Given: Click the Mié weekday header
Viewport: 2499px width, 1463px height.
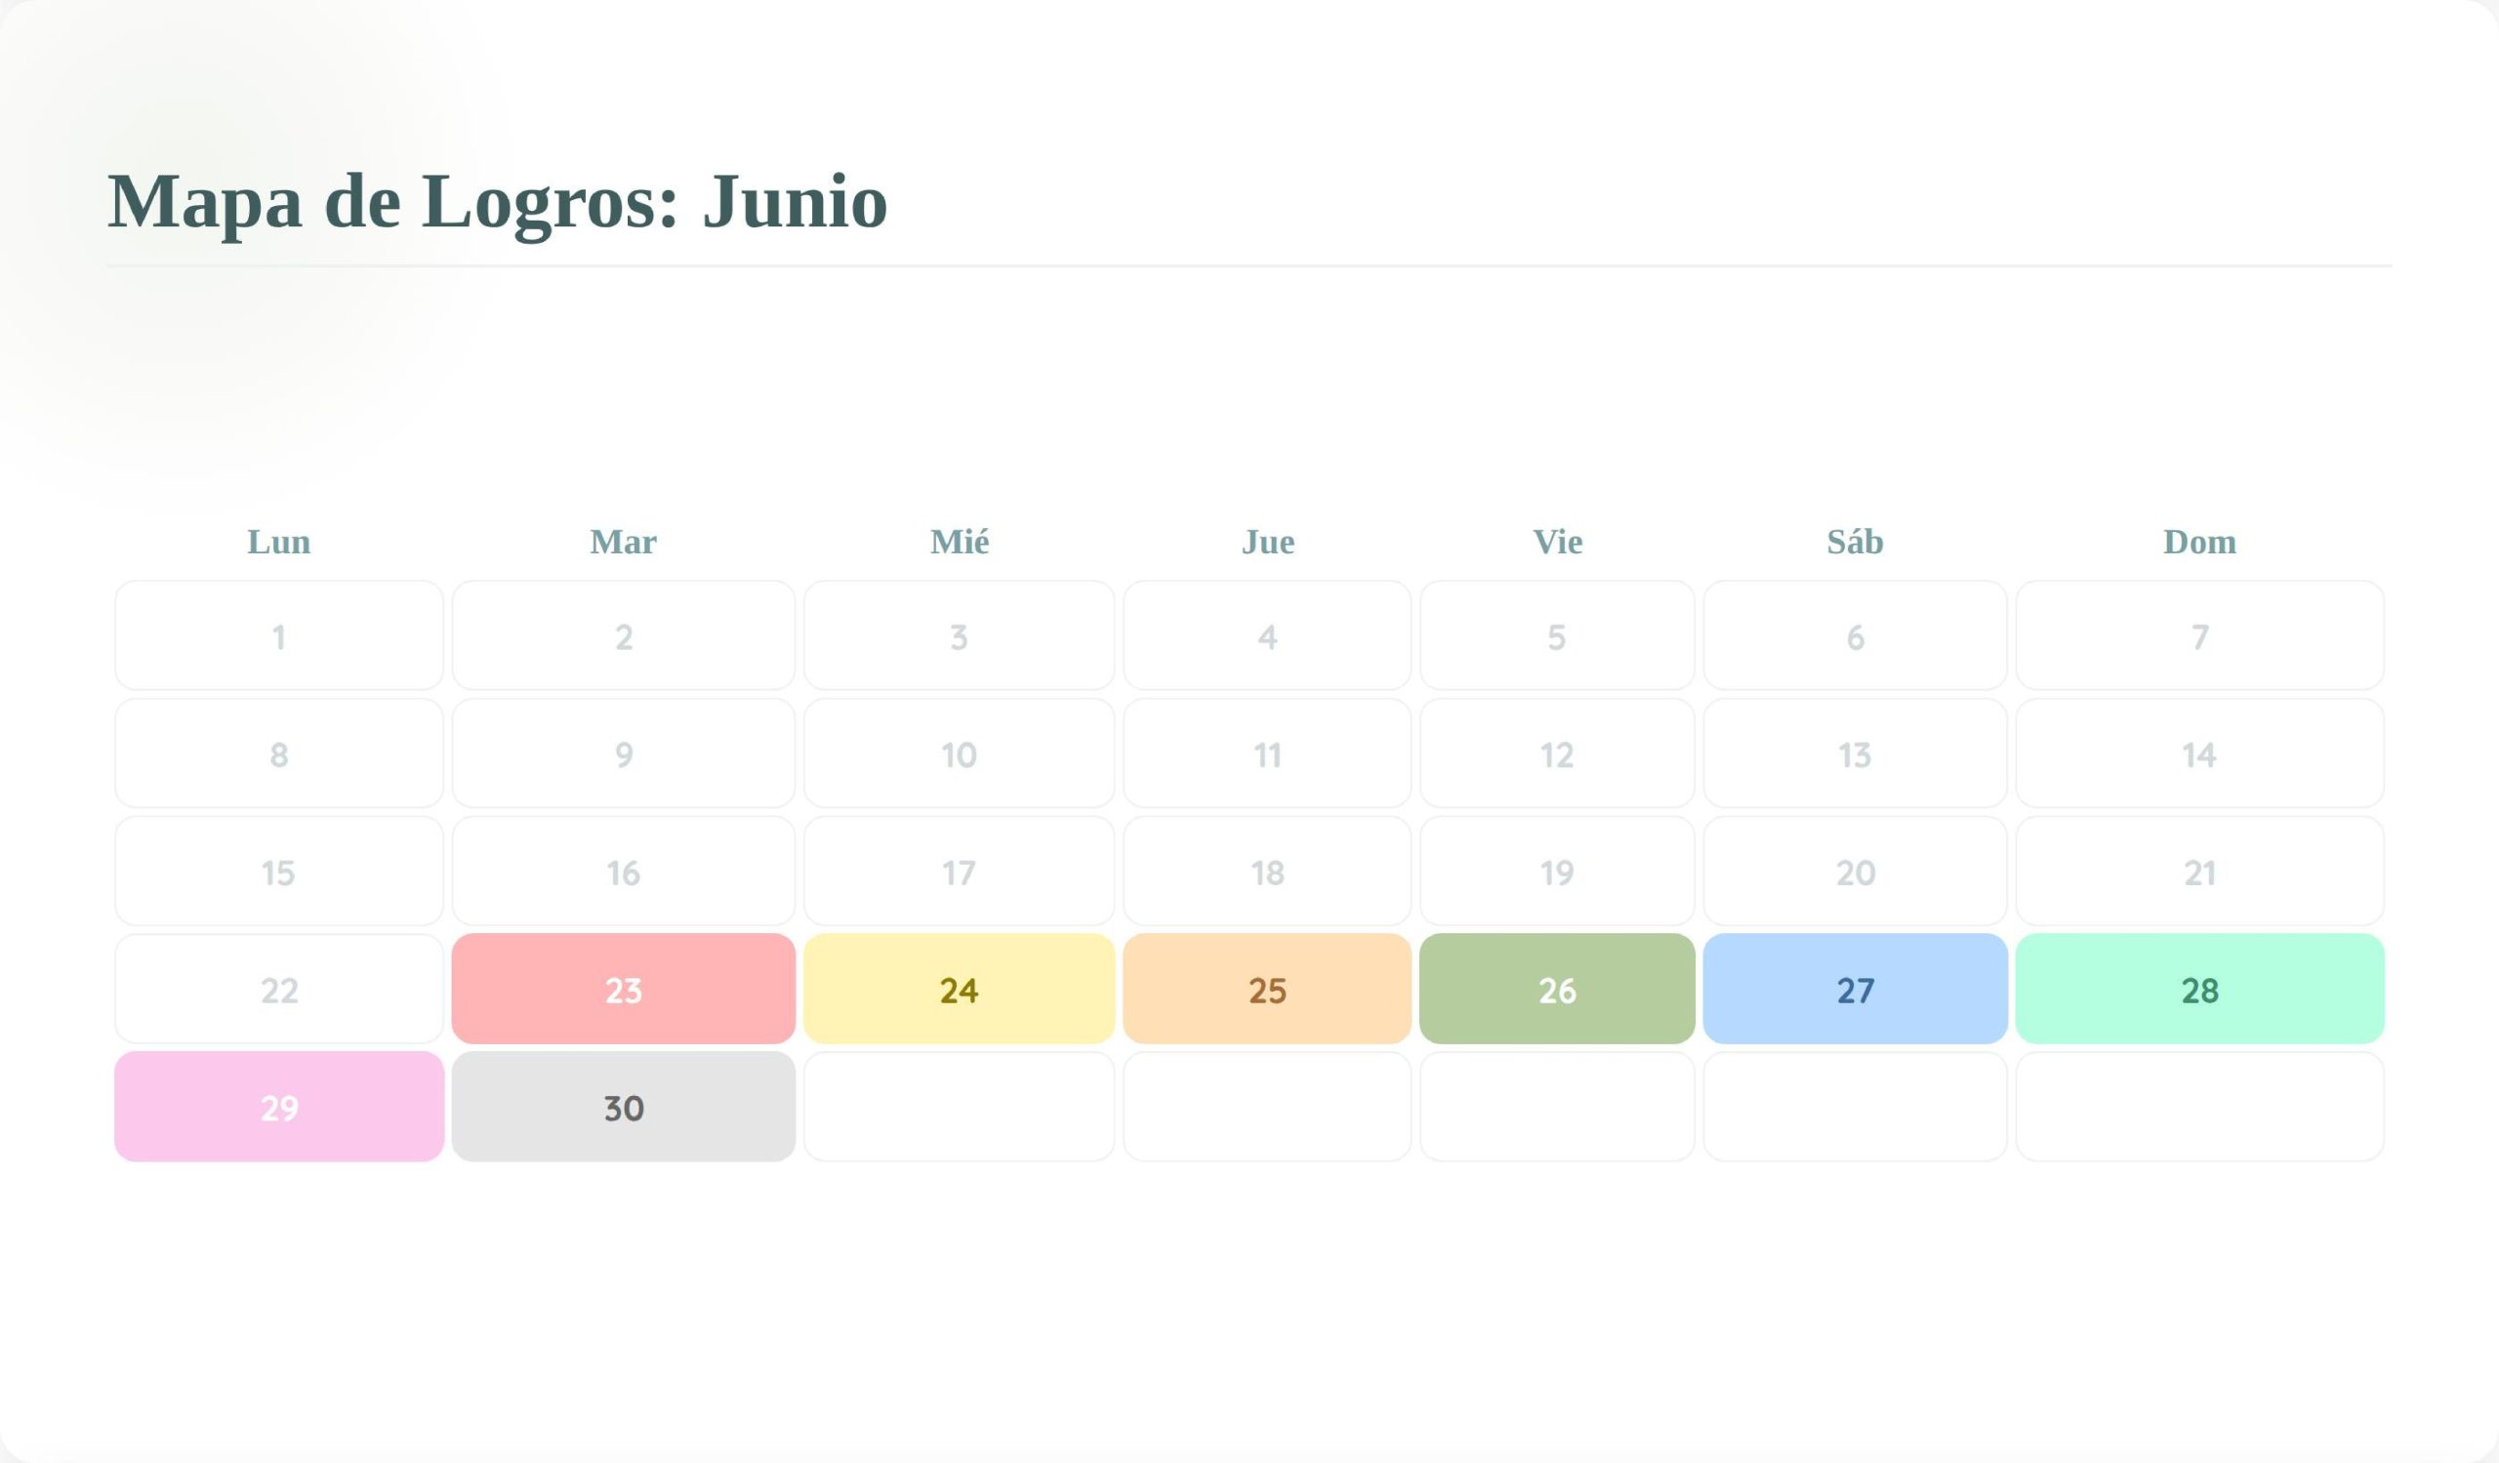Looking at the screenshot, I should tap(959, 543).
